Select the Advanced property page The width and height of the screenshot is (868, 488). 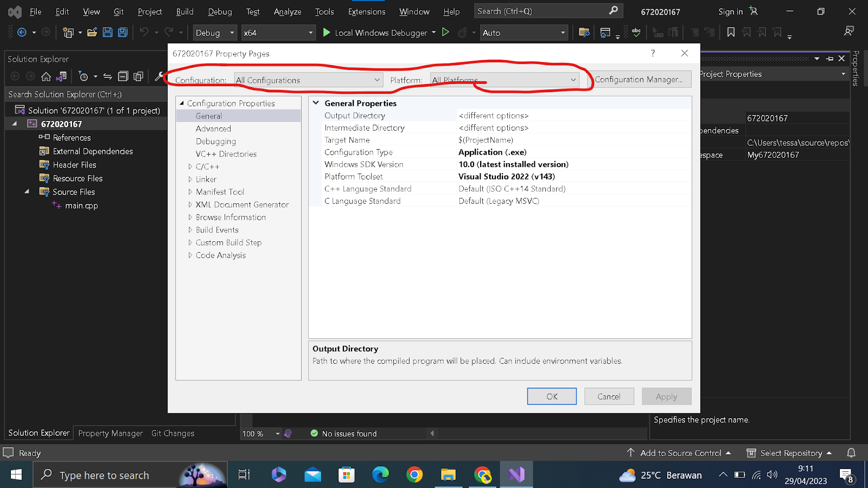click(213, 129)
